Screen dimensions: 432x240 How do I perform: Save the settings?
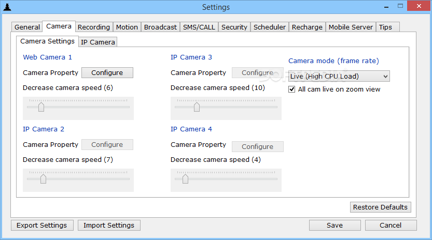point(335,225)
